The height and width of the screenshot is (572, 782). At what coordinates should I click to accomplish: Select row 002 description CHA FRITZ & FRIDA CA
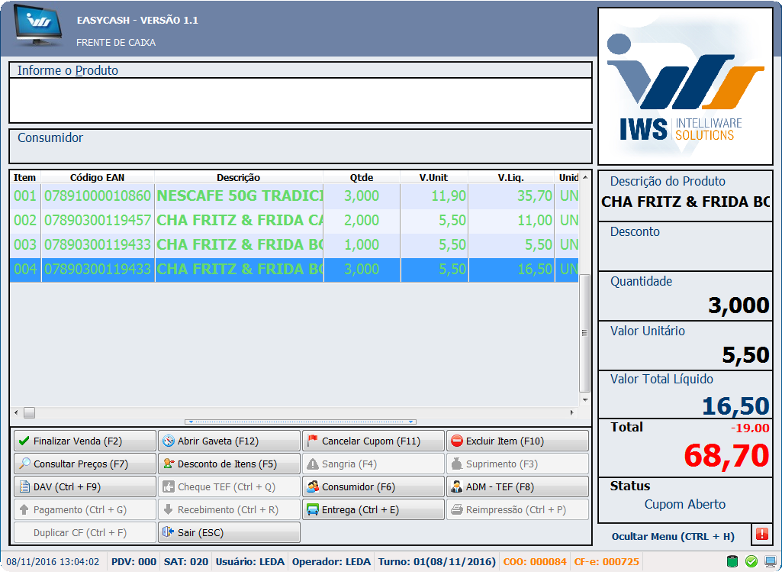pyautogui.click(x=240, y=220)
